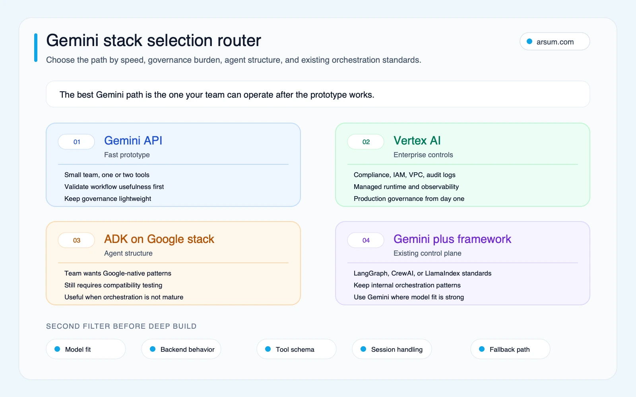
Task: Click 'Useful when orchestration is not mature'
Action: tap(124, 297)
